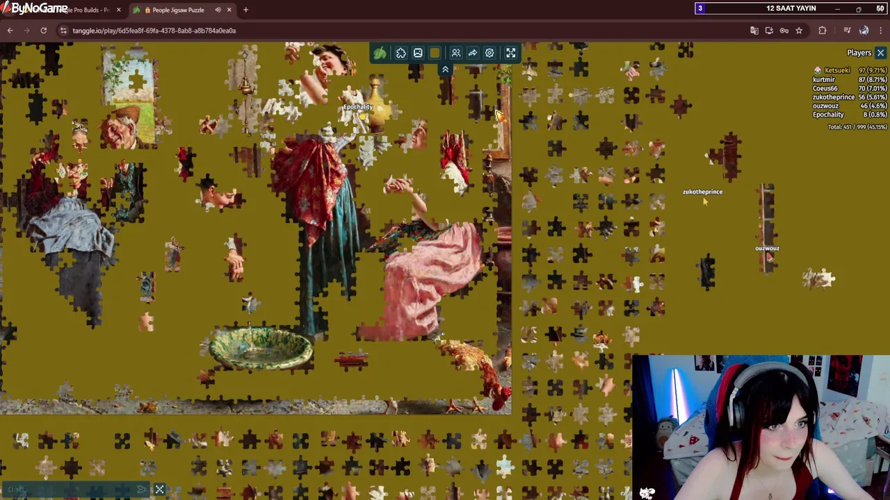
Task: Click the Total 451 / 999 progress text
Action: coord(857,127)
